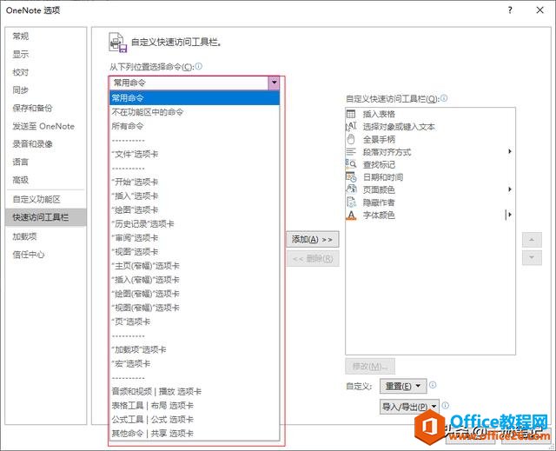Choose 其他命令 | 共享 选项卡

(195, 434)
